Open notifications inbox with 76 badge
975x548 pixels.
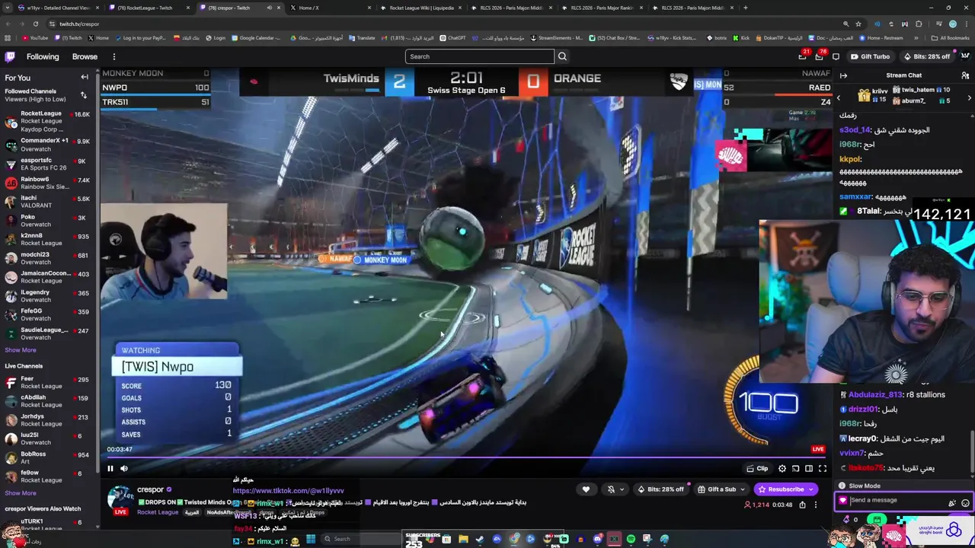click(819, 56)
